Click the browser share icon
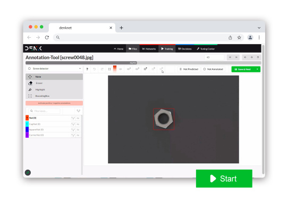This screenshot has width=287, height=217. click(230, 38)
